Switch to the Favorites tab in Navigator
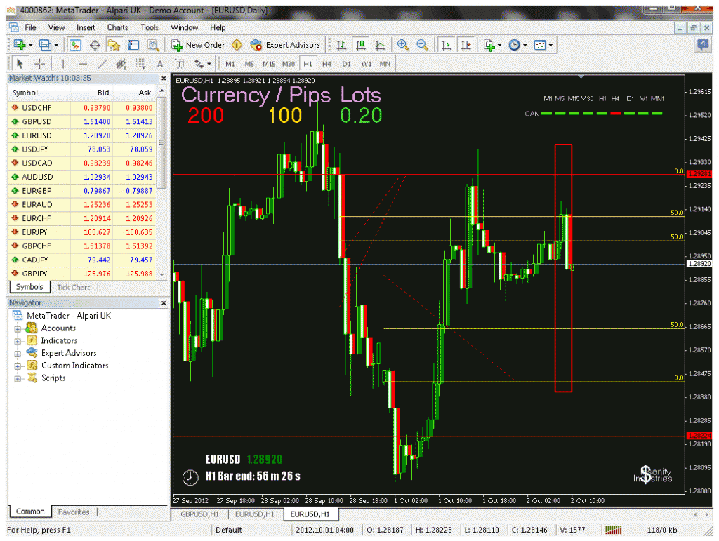Viewport: 719px width, 541px height. 73,512
